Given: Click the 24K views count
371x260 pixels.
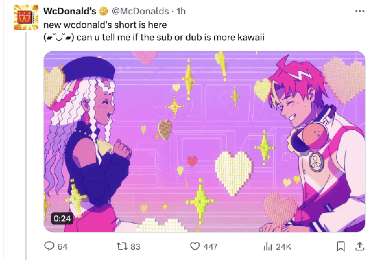Looking at the screenshot, I should click(283, 247).
